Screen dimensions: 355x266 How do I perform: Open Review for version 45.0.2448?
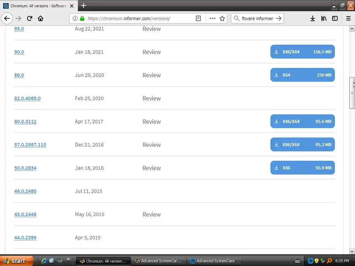click(152, 214)
